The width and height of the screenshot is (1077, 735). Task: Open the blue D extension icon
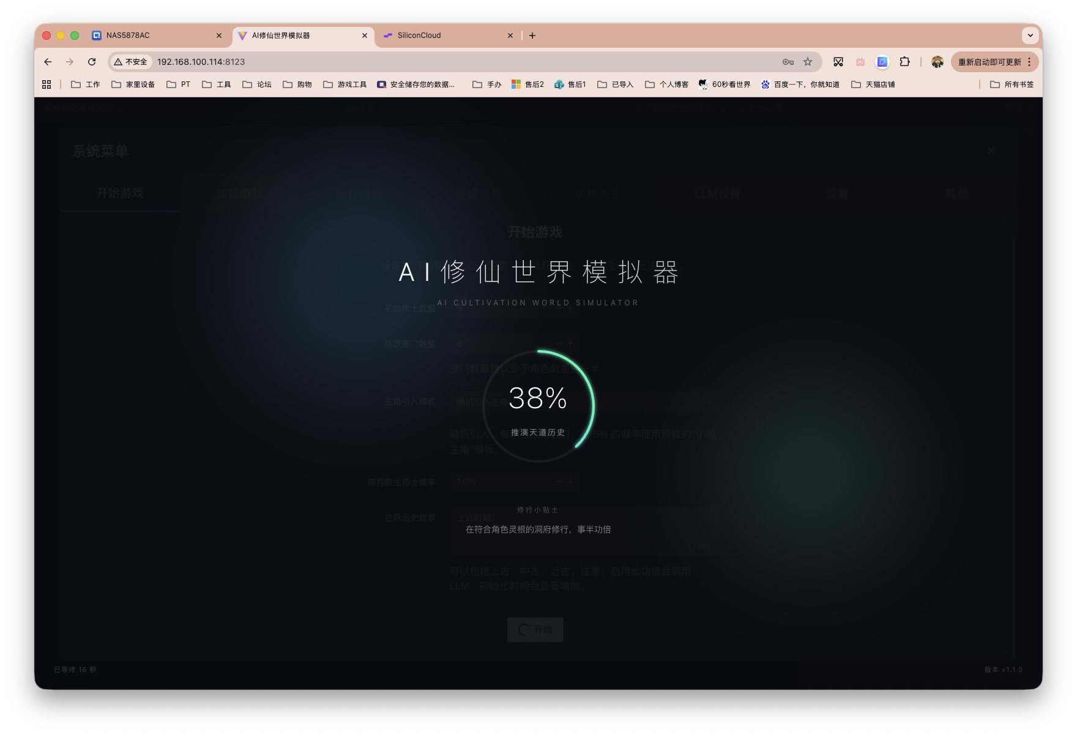click(882, 62)
